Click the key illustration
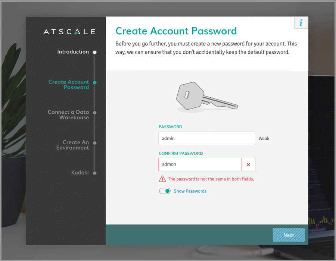This screenshot has width=336, height=261. (x=207, y=97)
